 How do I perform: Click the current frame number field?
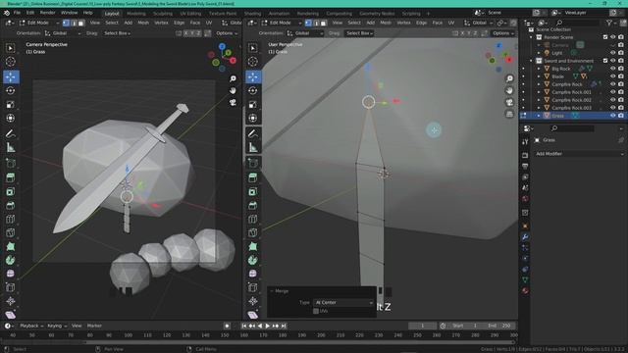click(x=422, y=326)
